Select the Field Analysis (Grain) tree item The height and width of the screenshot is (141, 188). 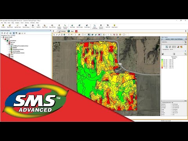click(18, 53)
